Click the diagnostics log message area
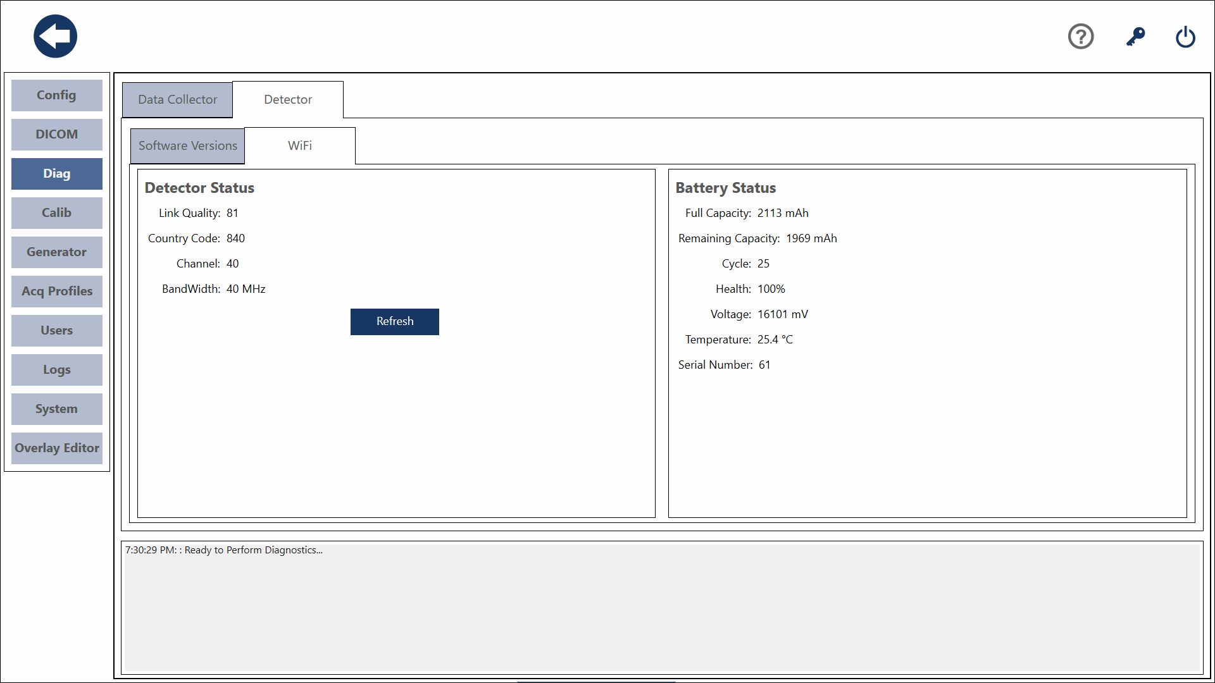This screenshot has height=683, width=1215. pyautogui.click(x=661, y=605)
